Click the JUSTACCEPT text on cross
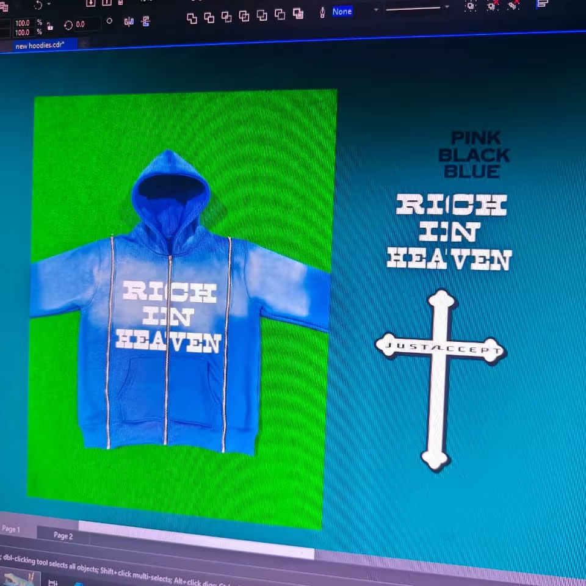 click(443, 347)
